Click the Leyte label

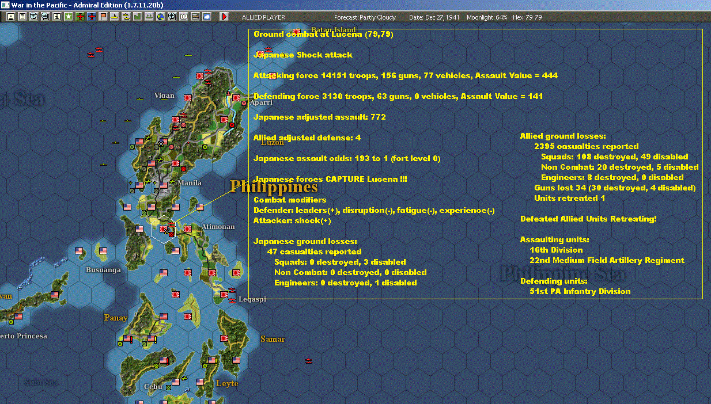226,383
